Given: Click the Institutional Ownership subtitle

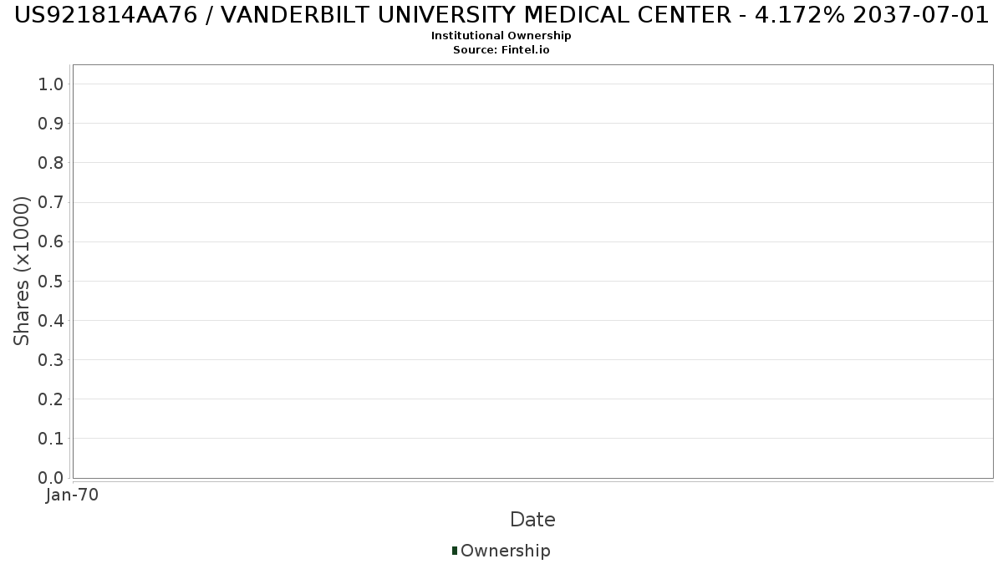Looking at the screenshot, I should click(501, 36).
